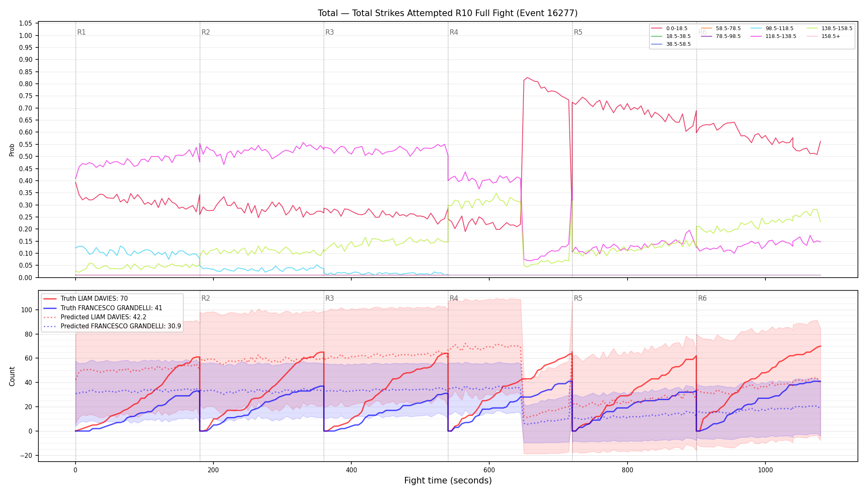Click the 100 tick on Count axis
The width and height of the screenshot is (867, 495).
(27, 310)
